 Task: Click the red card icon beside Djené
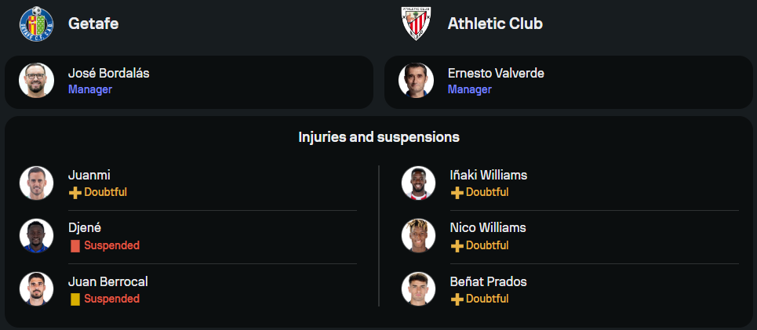pos(75,245)
